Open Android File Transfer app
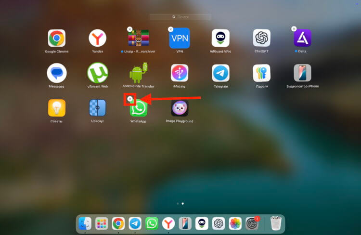Viewport: 361px width, 235px height. 138,73
